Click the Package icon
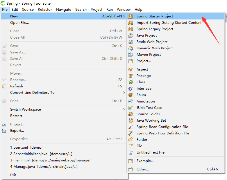Viewport: 227px width, 180px height. 131,76
